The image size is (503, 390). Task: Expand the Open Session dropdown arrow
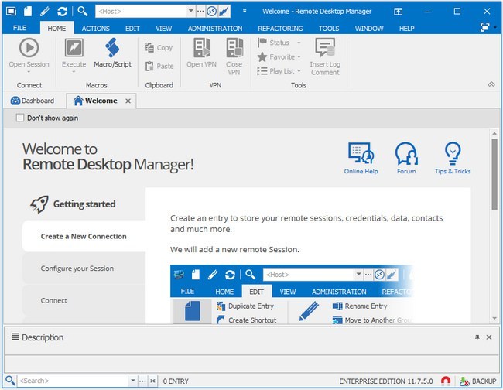[x=29, y=72]
